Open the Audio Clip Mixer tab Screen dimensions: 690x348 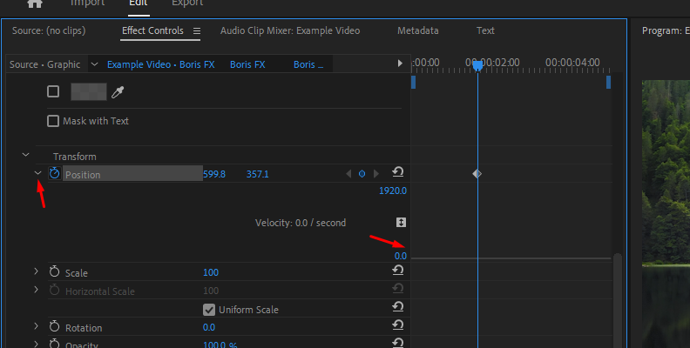point(289,30)
